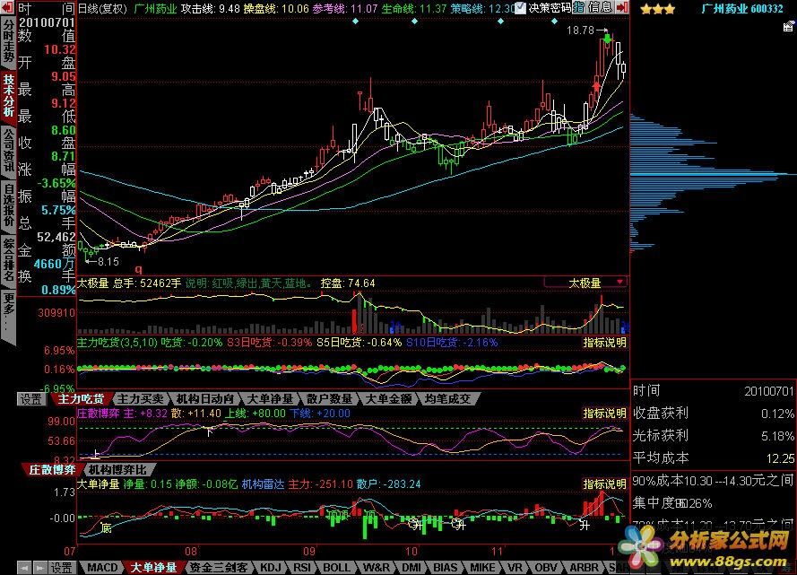Switch to the 大单金额 tab
Image resolution: width=797 pixels, height=575 pixels.
pyautogui.click(x=389, y=399)
